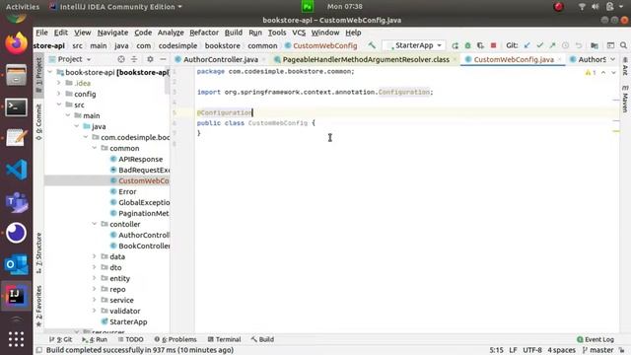
Task: Click the Git Push arrow icon
Action: click(x=552, y=45)
